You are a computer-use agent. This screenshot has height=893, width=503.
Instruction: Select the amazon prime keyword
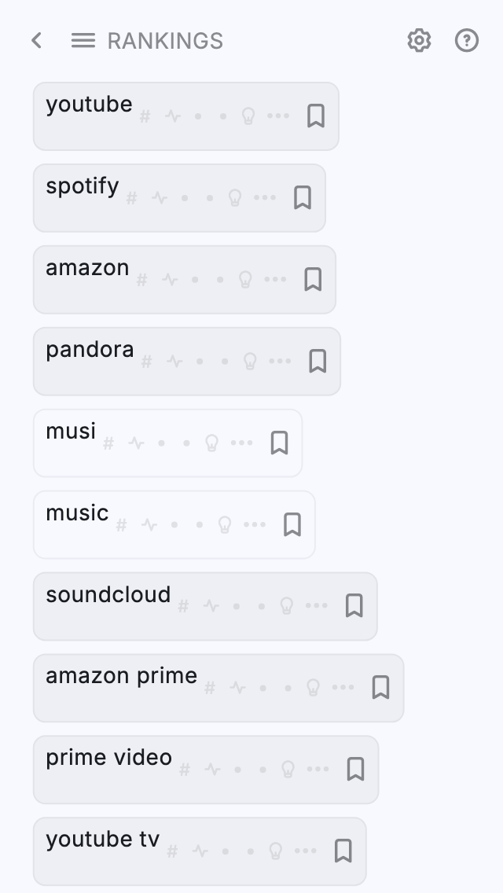pos(121,676)
